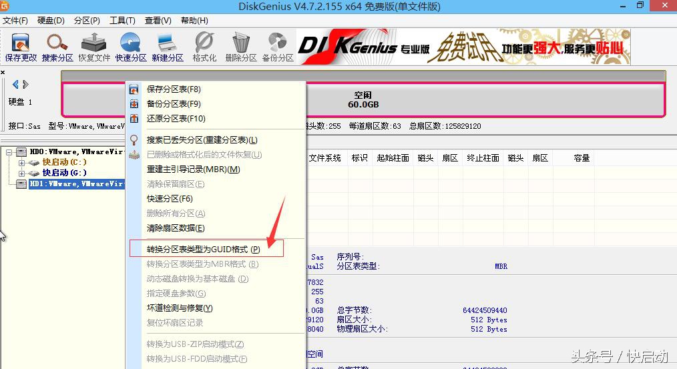The image size is (677, 369).
Task: Click the icon beside 还原分区表
Action: pos(134,119)
